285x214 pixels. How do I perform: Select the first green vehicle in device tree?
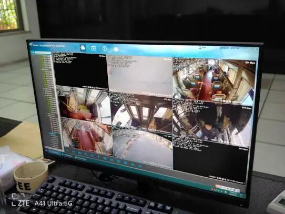46,57
